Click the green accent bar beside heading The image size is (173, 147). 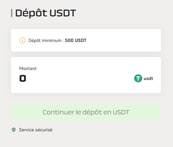[12, 13]
